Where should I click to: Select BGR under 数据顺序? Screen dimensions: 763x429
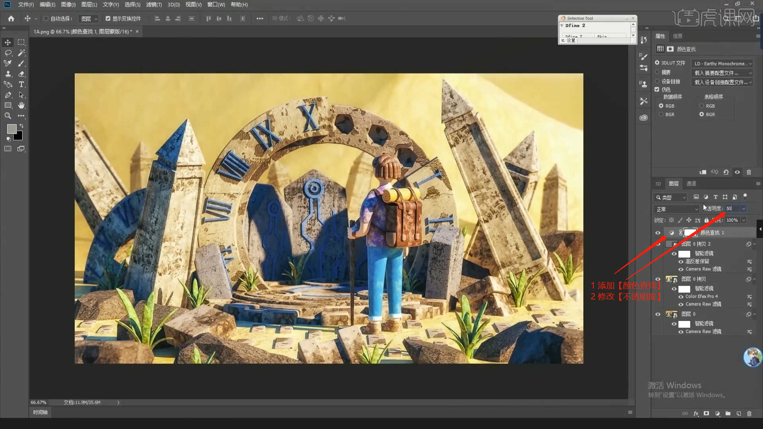point(661,114)
